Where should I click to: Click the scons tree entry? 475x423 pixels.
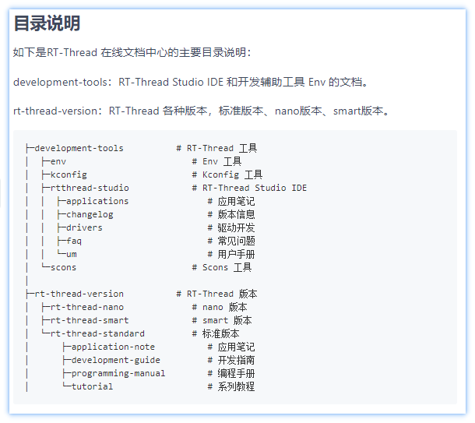coord(63,267)
